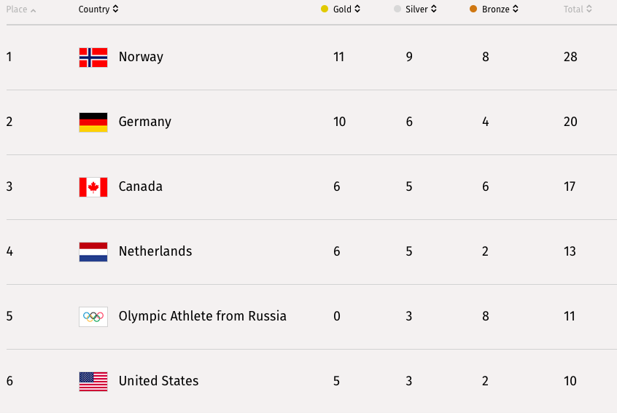The image size is (617, 413).
Task: Click the gold medal color dot
Action: tap(325, 9)
